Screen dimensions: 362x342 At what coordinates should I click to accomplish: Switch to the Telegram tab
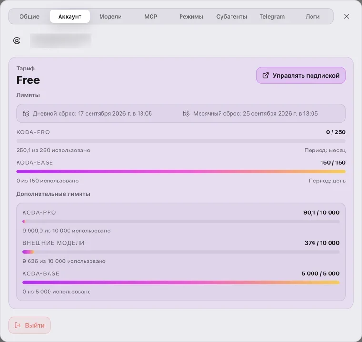[272, 16]
